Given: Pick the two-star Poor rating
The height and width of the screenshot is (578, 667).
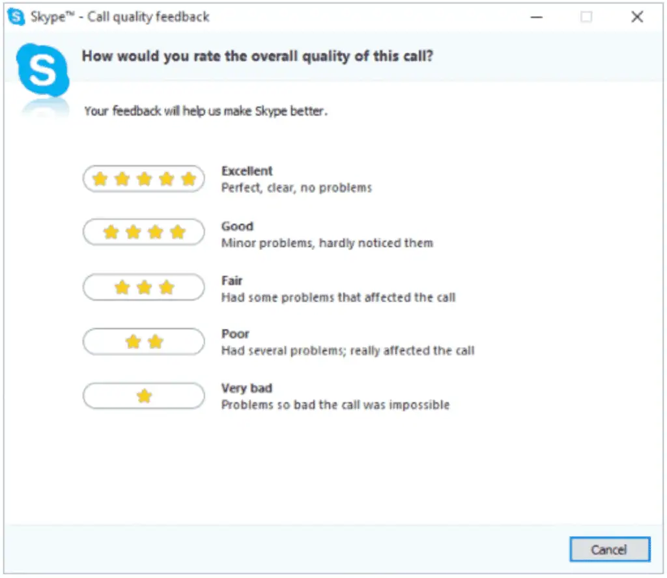Looking at the screenshot, I should [x=144, y=341].
